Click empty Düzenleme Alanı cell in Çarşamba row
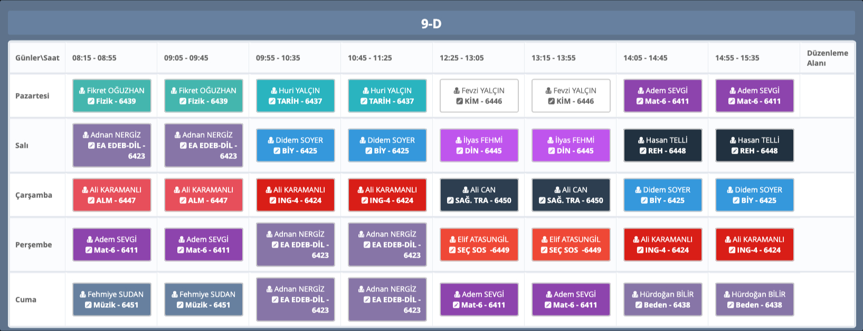 coord(827,195)
